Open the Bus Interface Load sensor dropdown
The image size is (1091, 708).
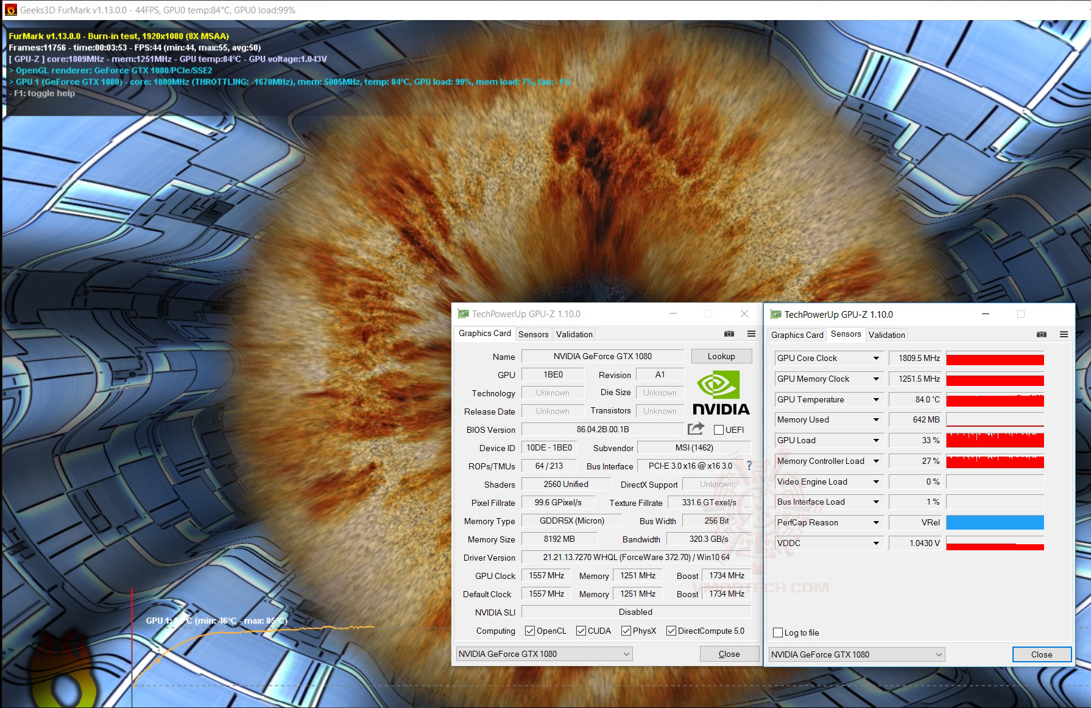click(x=876, y=502)
